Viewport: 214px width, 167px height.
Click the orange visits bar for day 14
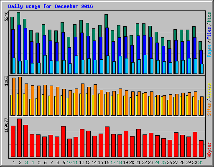coord(95,100)
